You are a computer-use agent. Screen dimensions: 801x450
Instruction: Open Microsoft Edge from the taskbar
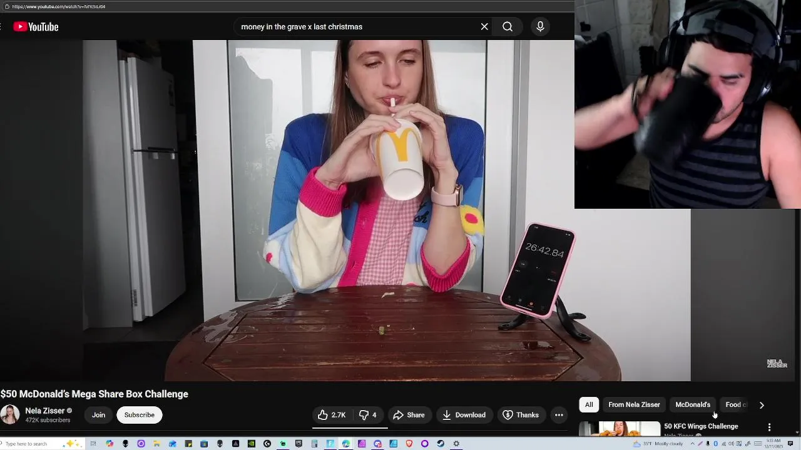[x=346, y=444]
